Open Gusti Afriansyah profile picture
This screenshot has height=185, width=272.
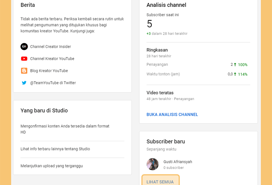coord(153,164)
